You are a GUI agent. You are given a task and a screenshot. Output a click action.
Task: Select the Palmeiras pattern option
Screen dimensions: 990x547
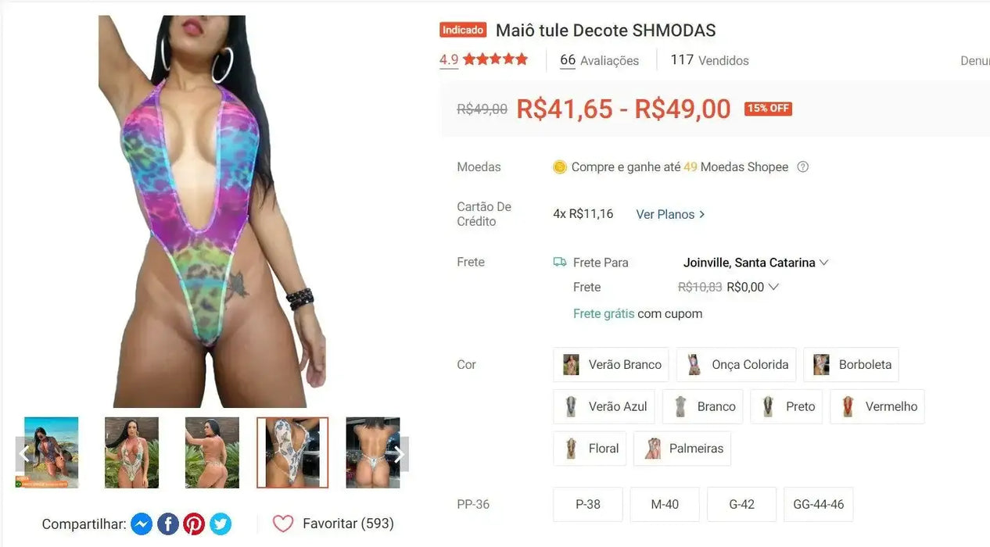pyautogui.click(x=682, y=449)
